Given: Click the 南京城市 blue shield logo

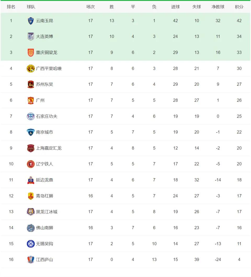Looking at the screenshot, I should (31, 132).
